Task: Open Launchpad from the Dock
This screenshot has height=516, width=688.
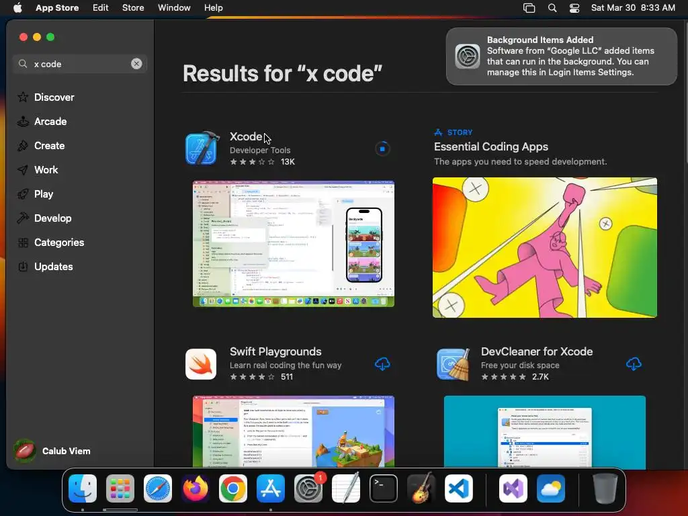Action: (120, 488)
